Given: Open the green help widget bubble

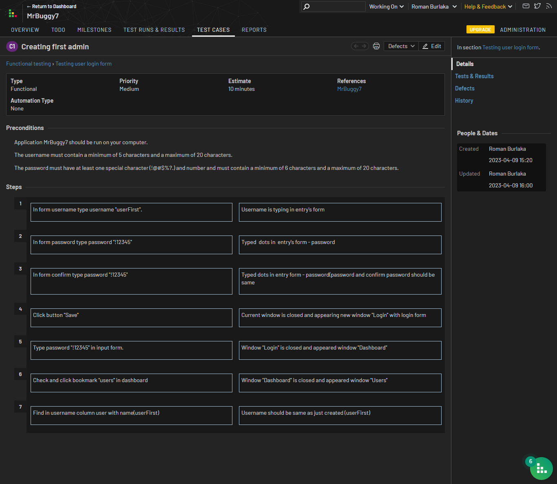Looking at the screenshot, I should pyautogui.click(x=541, y=469).
